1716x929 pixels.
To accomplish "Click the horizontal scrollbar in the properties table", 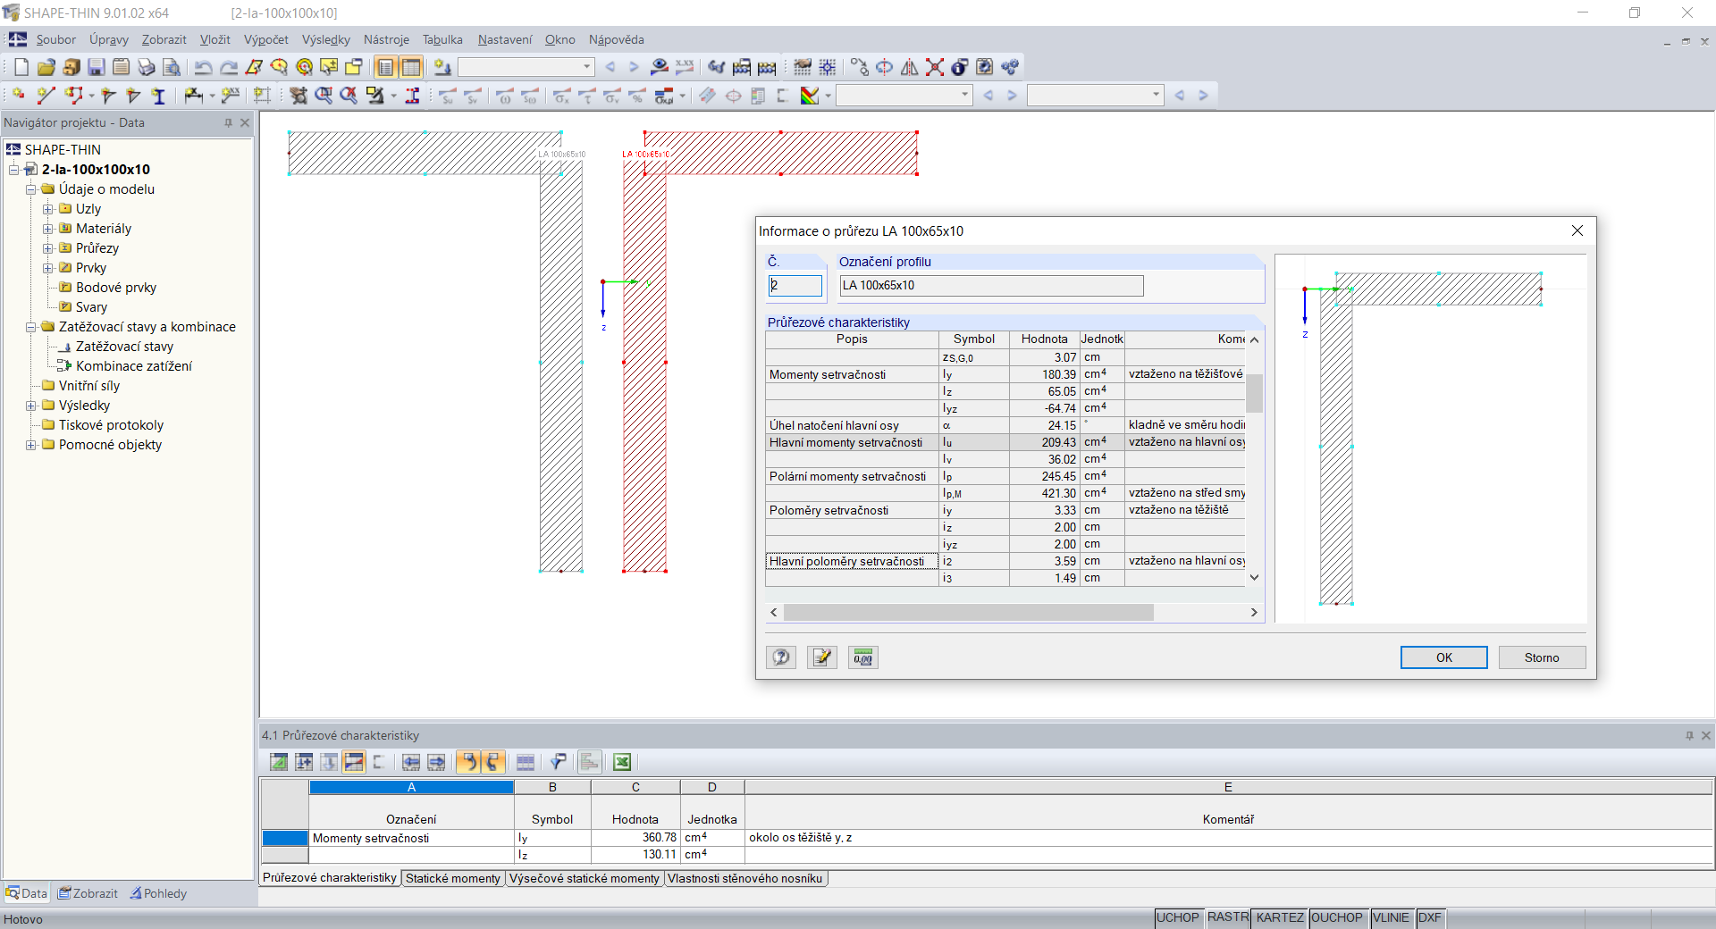I will [x=969, y=612].
